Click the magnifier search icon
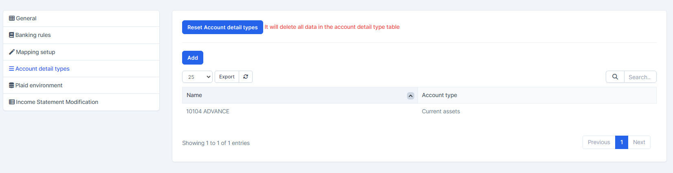 (x=615, y=77)
